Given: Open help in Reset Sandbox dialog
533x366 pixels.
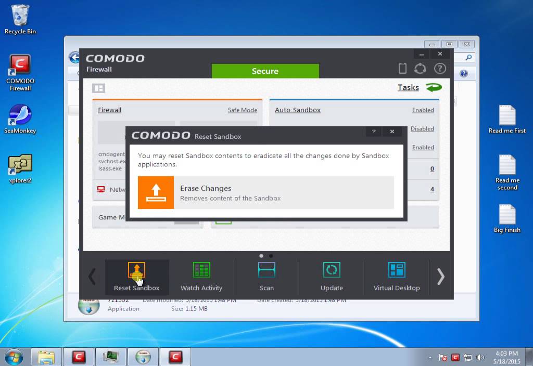Looking at the screenshot, I should (374, 132).
